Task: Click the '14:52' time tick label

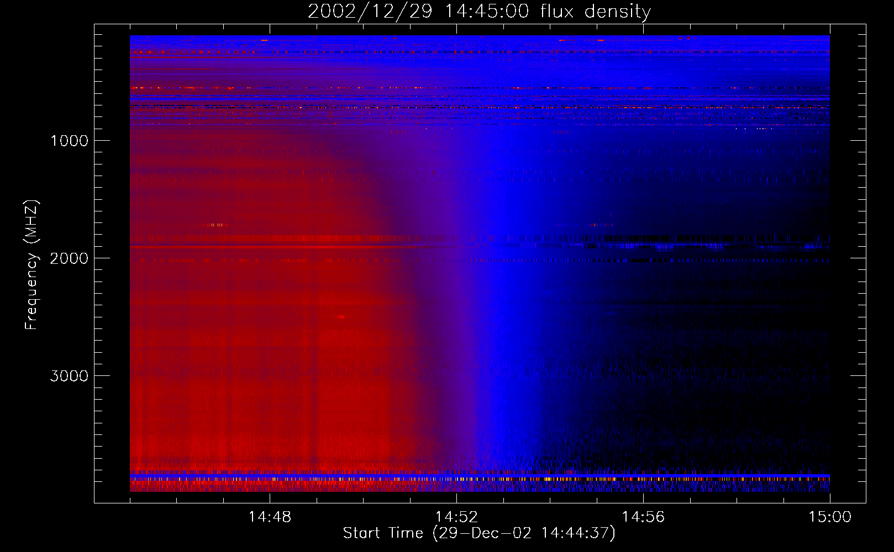Action: click(x=456, y=517)
